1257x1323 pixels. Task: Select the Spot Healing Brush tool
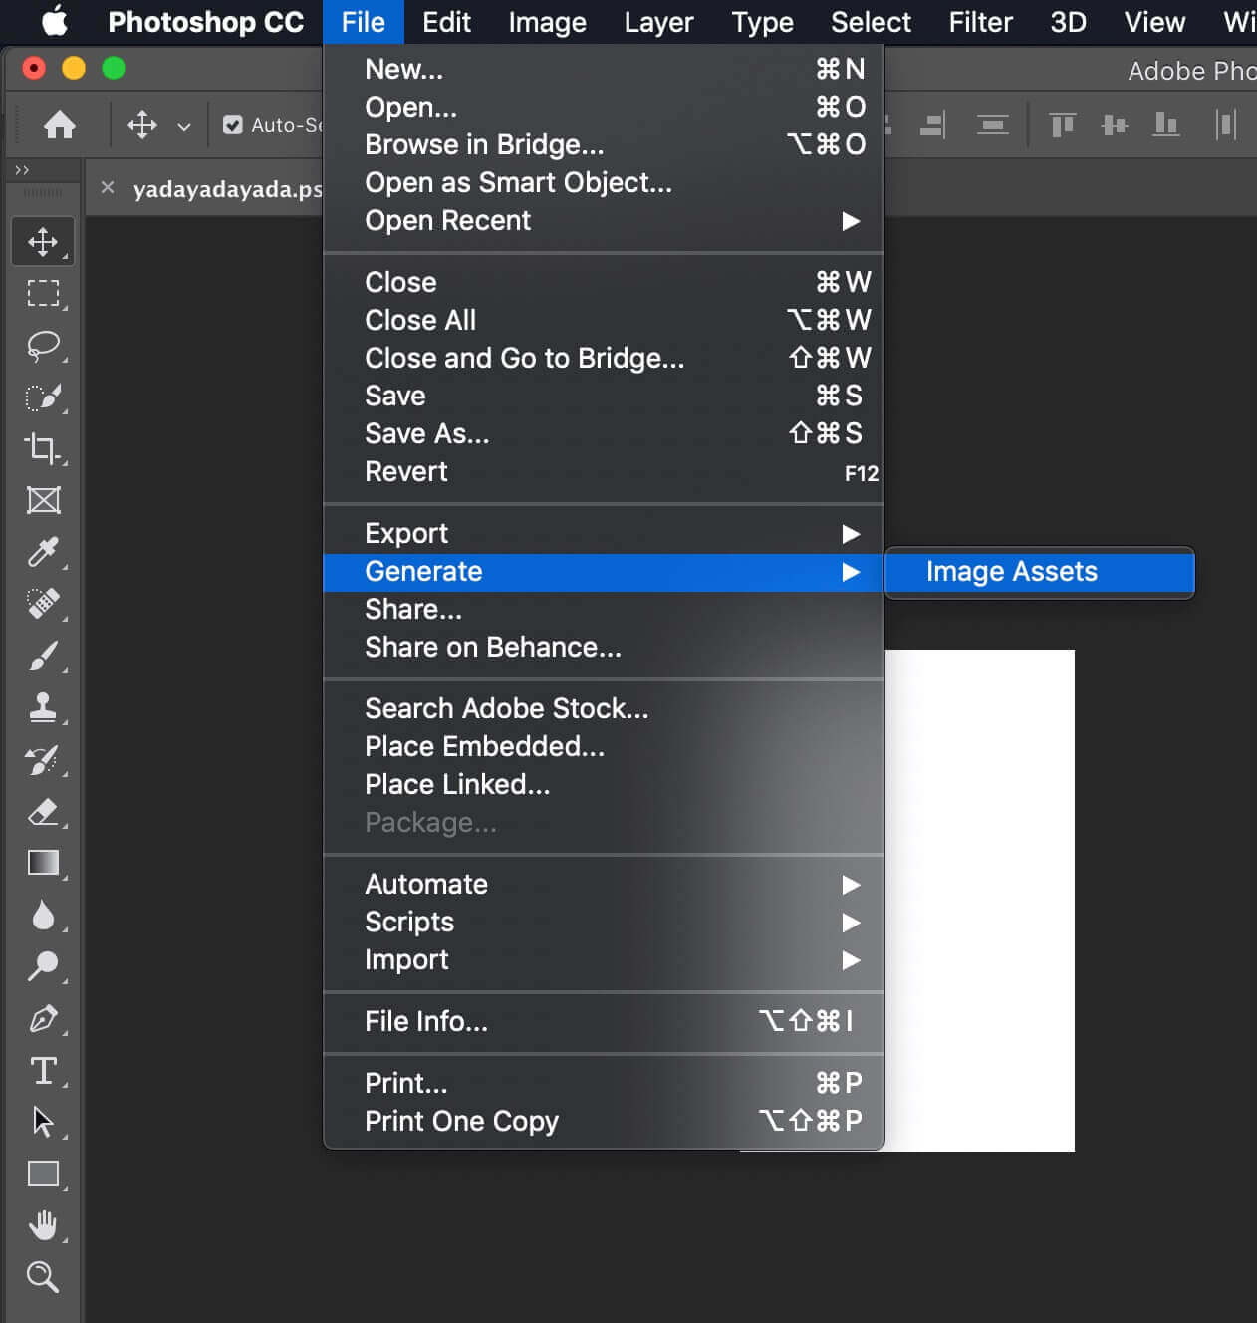click(43, 604)
